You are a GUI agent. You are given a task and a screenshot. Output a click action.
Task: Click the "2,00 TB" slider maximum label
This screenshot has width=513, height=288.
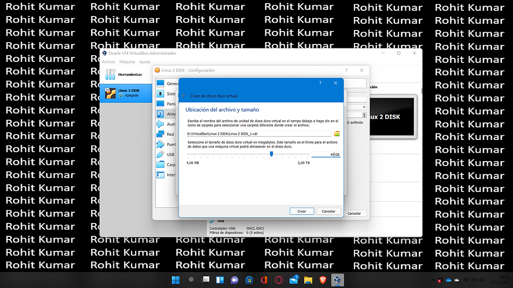tap(304, 163)
